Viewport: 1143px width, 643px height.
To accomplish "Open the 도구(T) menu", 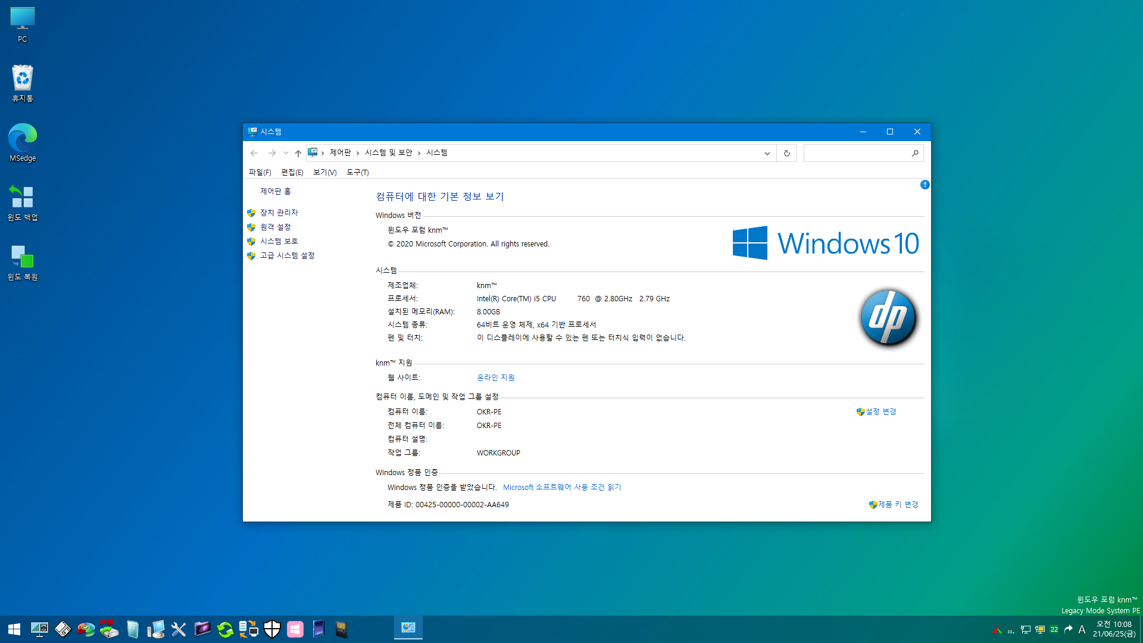I will click(x=358, y=172).
